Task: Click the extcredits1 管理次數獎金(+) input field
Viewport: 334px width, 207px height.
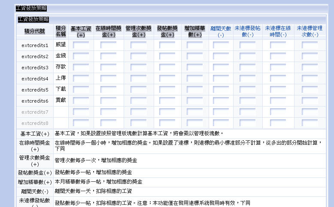Action: tap(139, 45)
